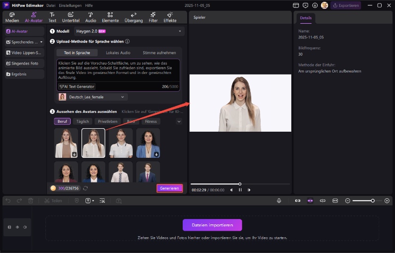Screen dimensions: 395x253
Task: Open the Einstellungen menu
Action: (x=70, y=5)
